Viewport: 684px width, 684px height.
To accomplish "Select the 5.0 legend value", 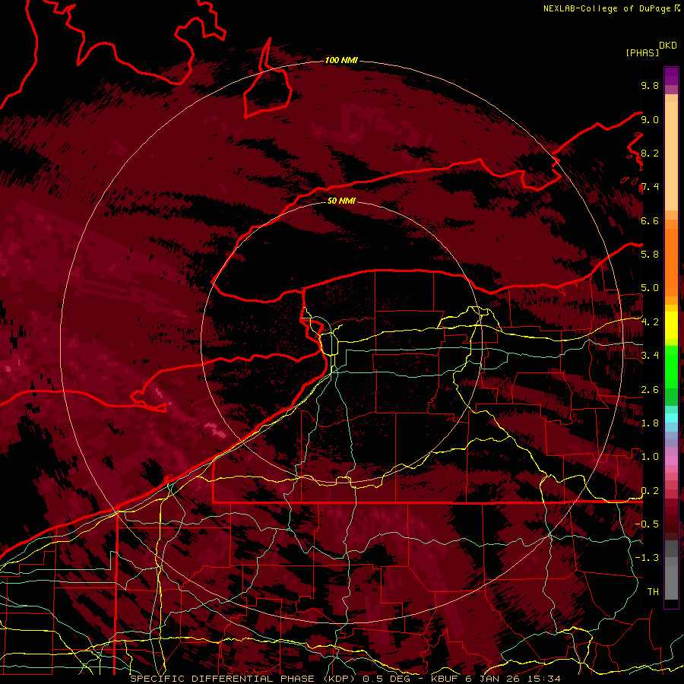I will [650, 288].
